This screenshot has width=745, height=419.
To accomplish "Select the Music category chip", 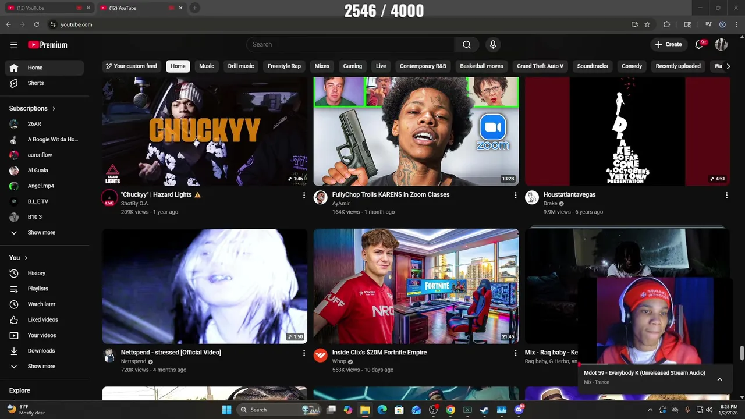I will (x=207, y=66).
